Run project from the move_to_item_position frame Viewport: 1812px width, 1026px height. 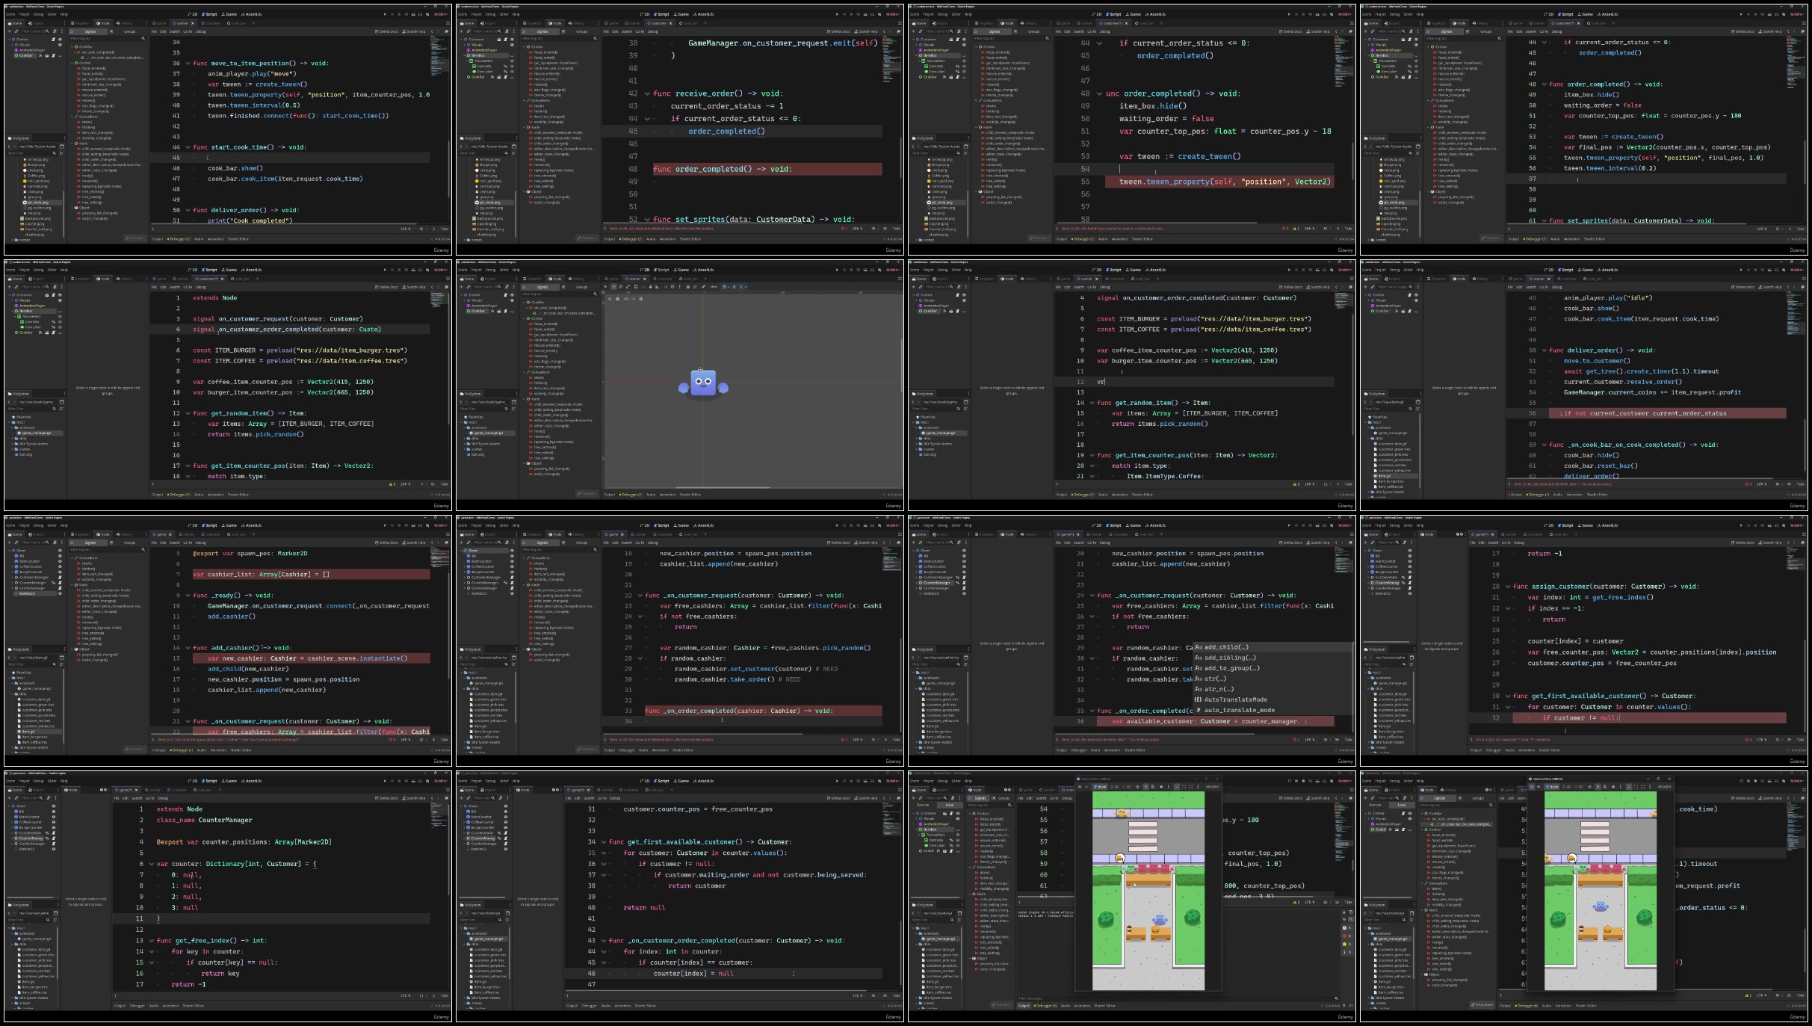coord(386,14)
